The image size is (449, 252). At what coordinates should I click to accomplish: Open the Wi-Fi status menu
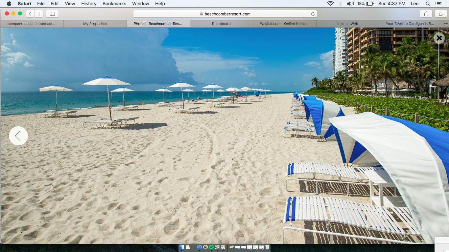click(330, 4)
